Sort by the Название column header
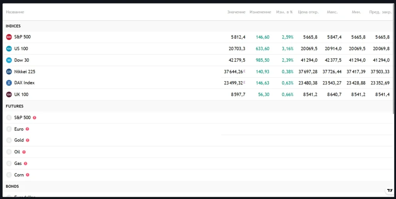396x199 pixels. pos(15,12)
